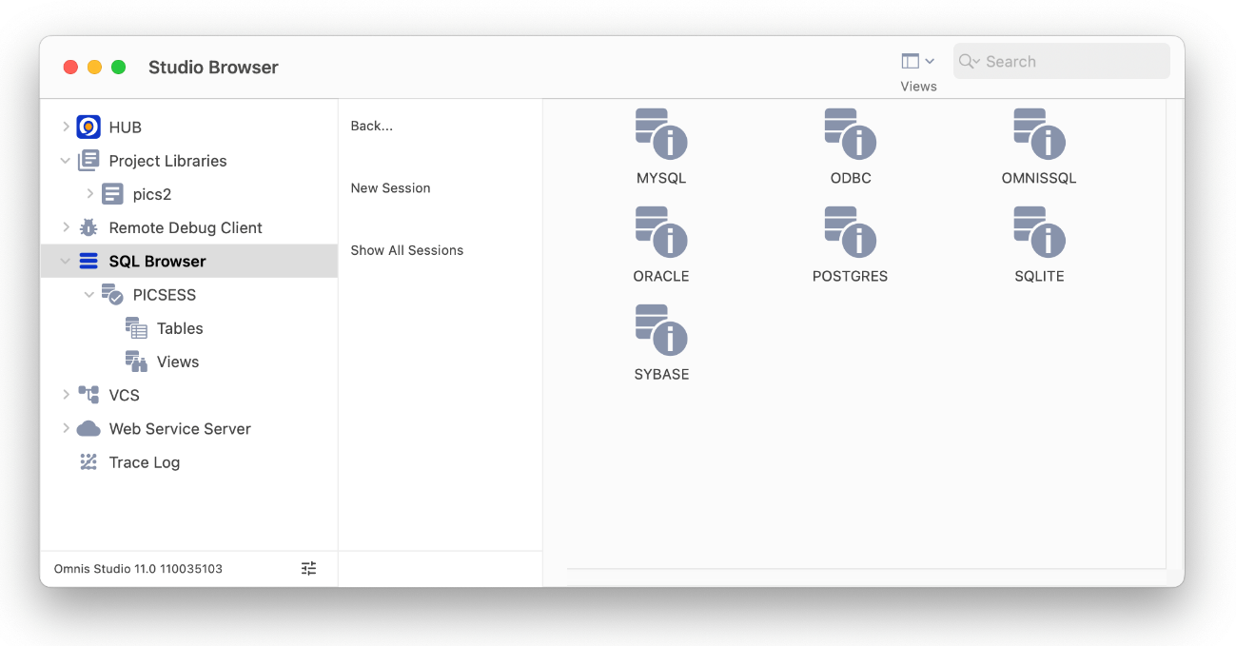Click the Show All Sessions link
1236x646 pixels.
point(406,250)
